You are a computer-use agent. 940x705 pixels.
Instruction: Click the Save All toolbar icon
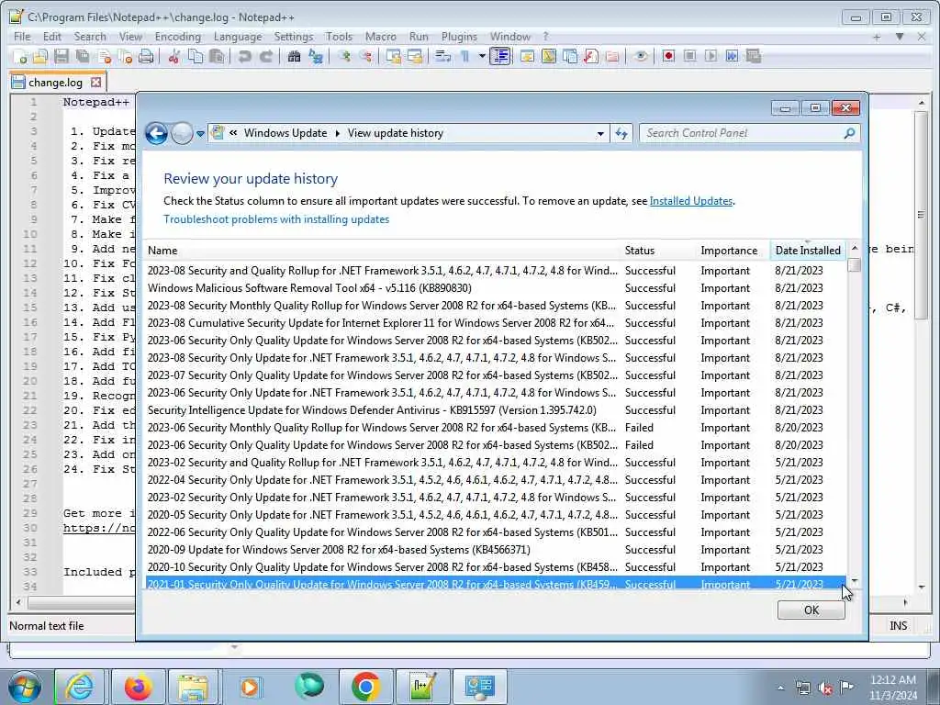83,56
